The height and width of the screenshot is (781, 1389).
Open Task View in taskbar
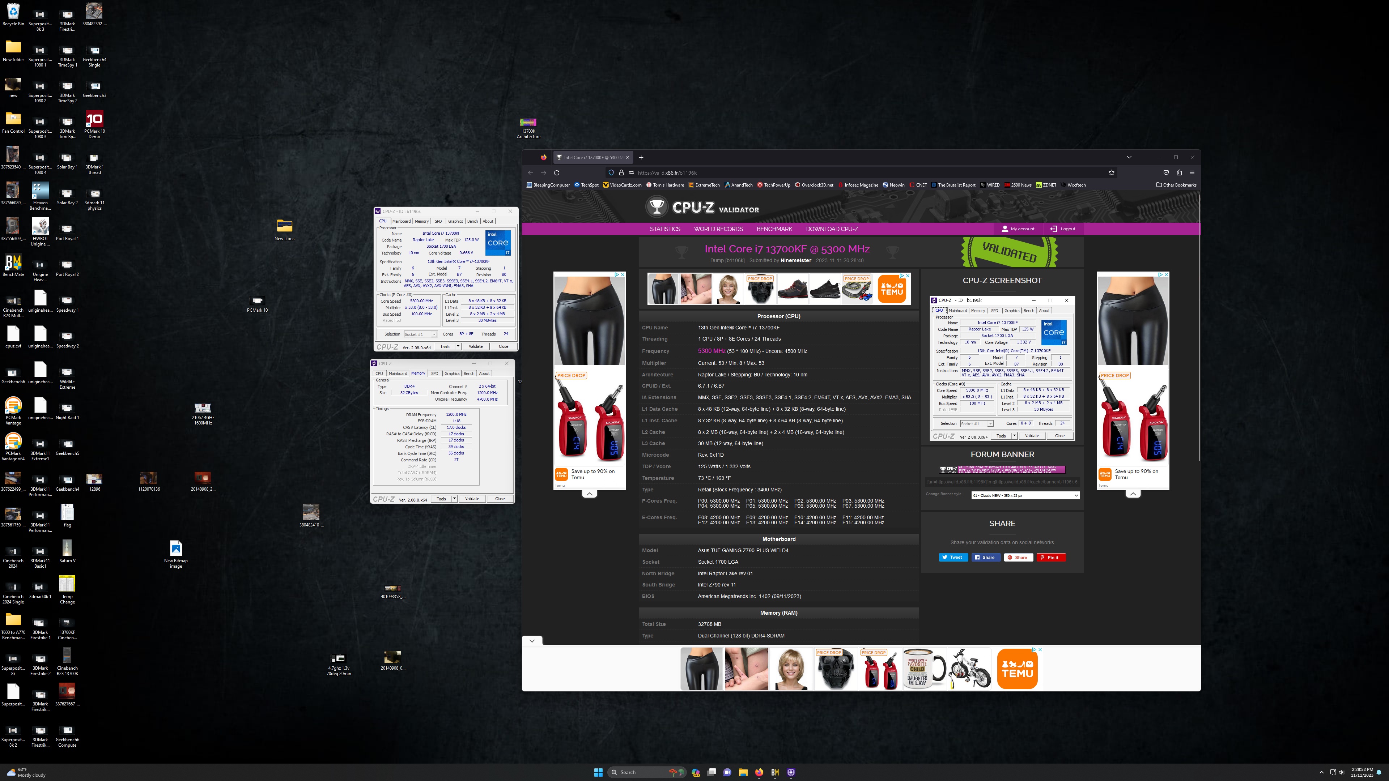711,772
